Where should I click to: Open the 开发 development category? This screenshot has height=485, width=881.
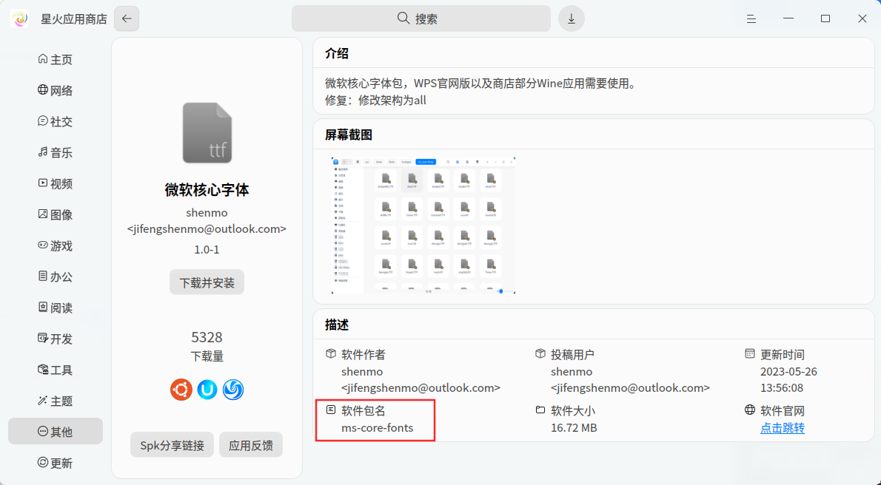55,339
